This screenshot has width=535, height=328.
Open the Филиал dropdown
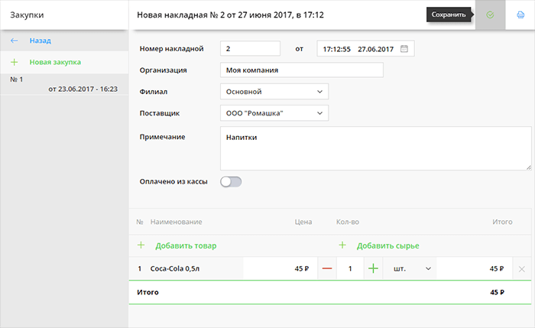click(x=274, y=92)
